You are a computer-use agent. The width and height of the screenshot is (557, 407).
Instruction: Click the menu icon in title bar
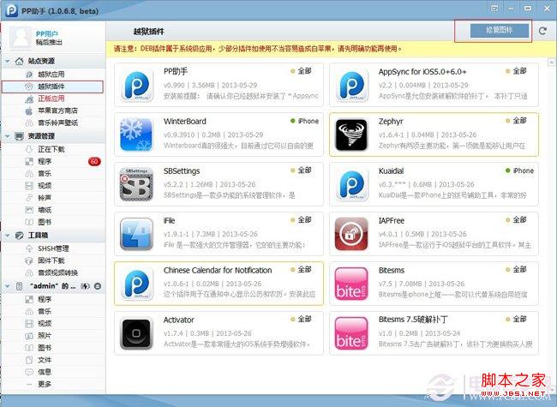tap(494, 9)
